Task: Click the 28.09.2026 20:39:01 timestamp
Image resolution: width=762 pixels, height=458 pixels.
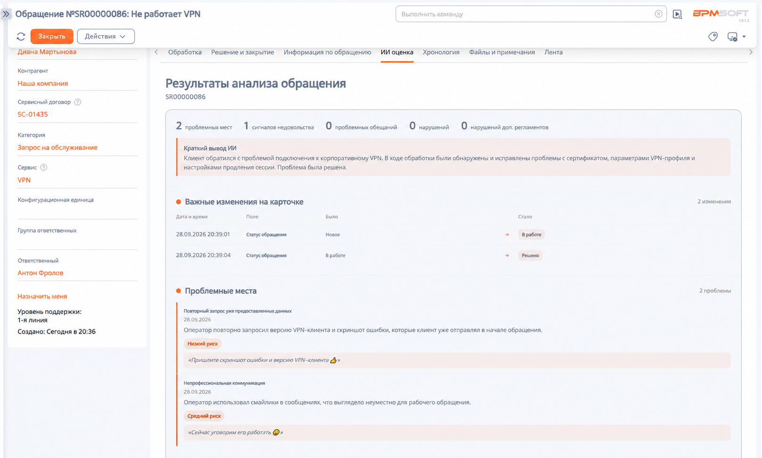Action: click(x=203, y=234)
